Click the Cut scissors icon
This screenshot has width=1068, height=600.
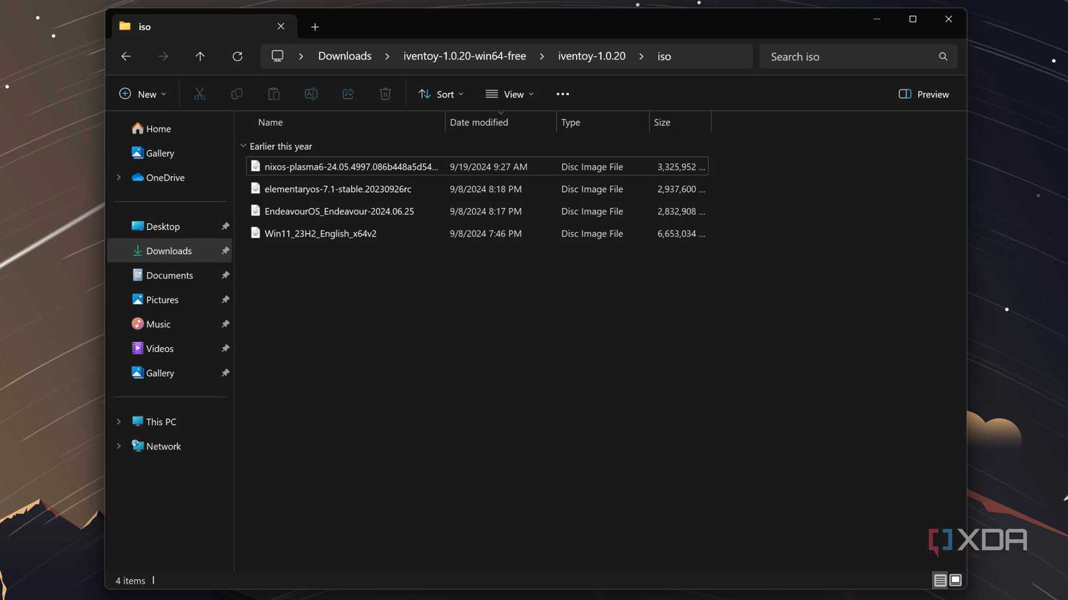click(199, 94)
